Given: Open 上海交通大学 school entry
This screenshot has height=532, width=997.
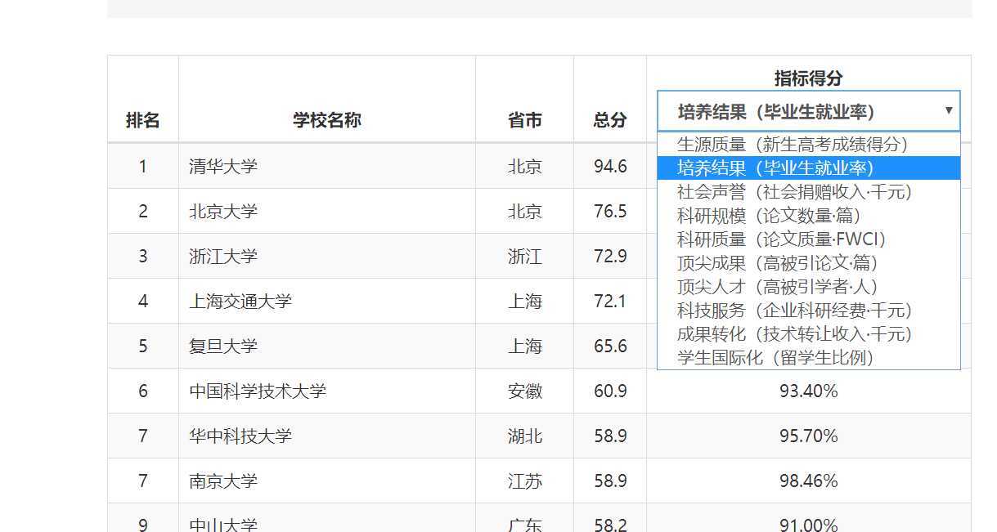Looking at the screenshot, I should pyautogui.click(x=240, y=302).
